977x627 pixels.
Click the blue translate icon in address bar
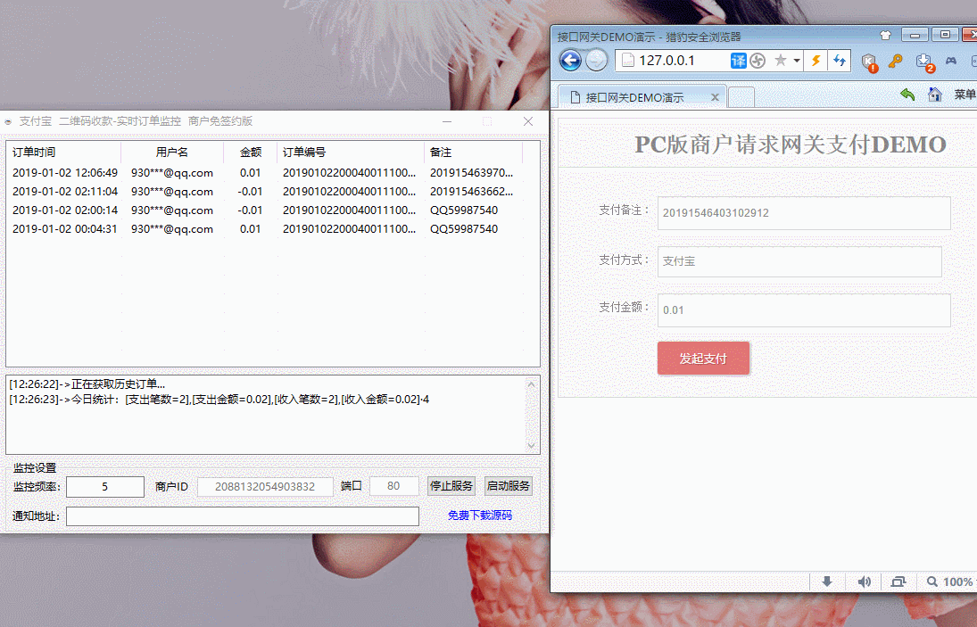pos(739,61)
